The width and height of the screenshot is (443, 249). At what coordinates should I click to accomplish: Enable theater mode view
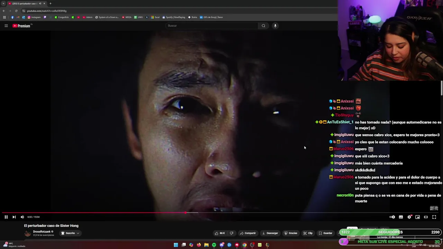426,217
